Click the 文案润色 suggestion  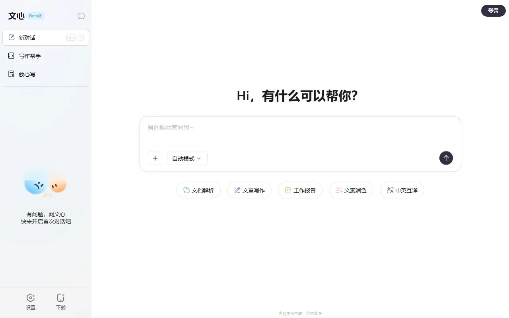pyautogui.click(x=351, y=190)
